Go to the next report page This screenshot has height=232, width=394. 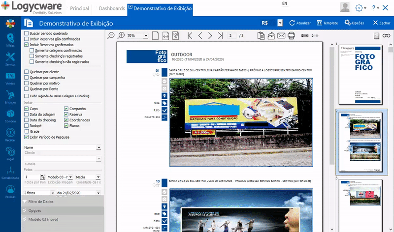click(210, 35)
